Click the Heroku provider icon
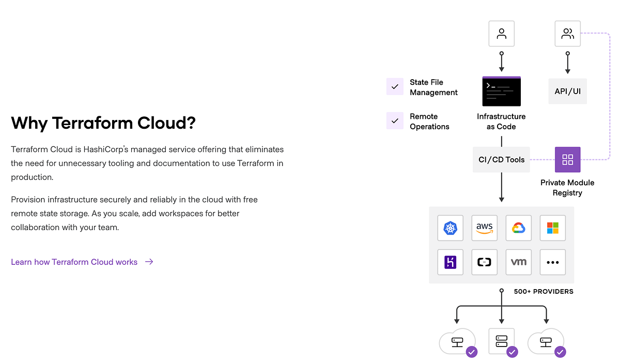Image resolution: width=620 pixels, height=362 pixels. 450,262
